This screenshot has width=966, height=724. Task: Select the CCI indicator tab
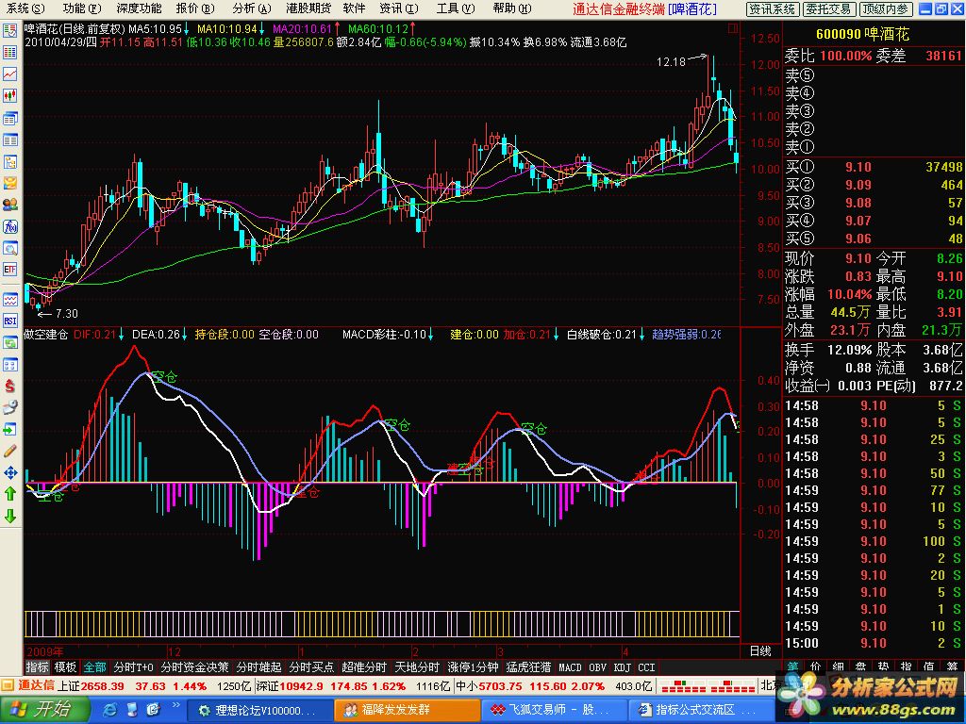point(646,667)
